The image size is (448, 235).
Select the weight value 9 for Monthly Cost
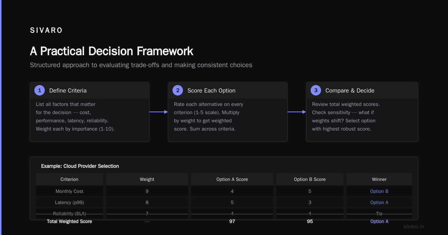pyautogui.click(x=147, y=191)
